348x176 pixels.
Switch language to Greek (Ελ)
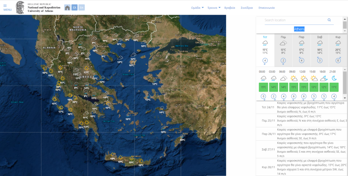tap(74, 8)
